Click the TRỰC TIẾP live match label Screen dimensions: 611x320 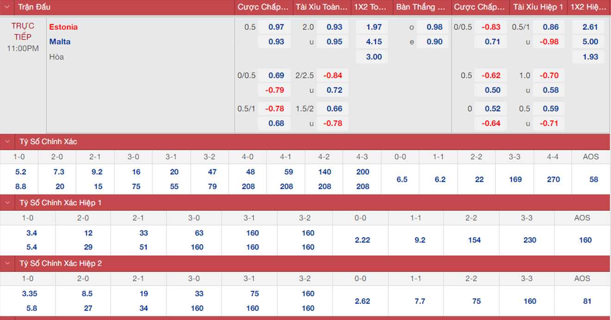[x=23, y=31]
